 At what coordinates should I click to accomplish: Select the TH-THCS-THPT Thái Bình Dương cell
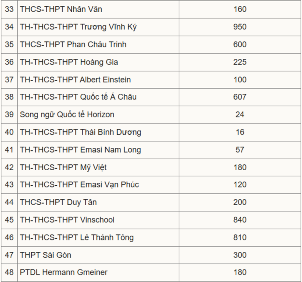pyautogui.click(x=80, y=132)
